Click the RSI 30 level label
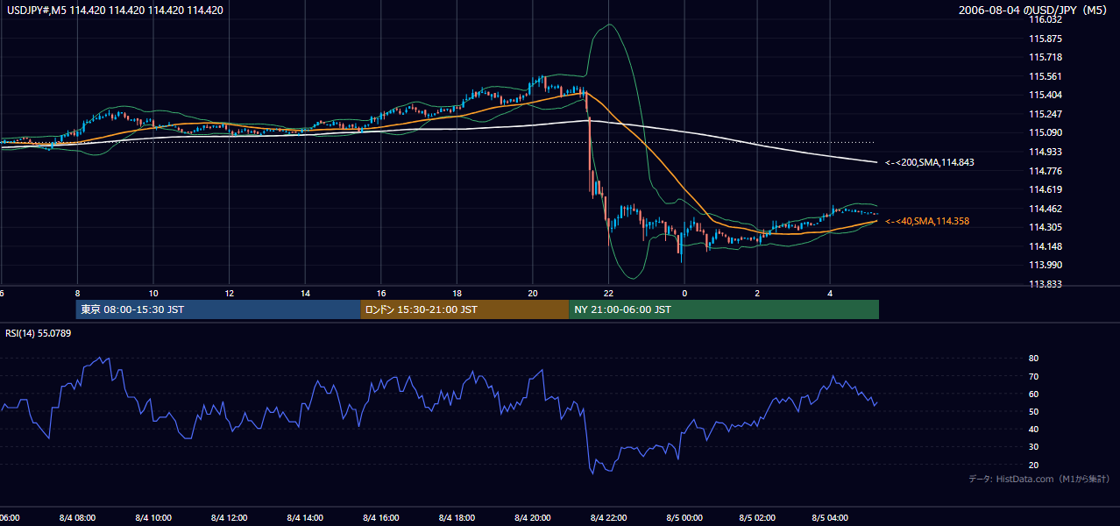The image size is (1120, 526). click(1033, 447)
